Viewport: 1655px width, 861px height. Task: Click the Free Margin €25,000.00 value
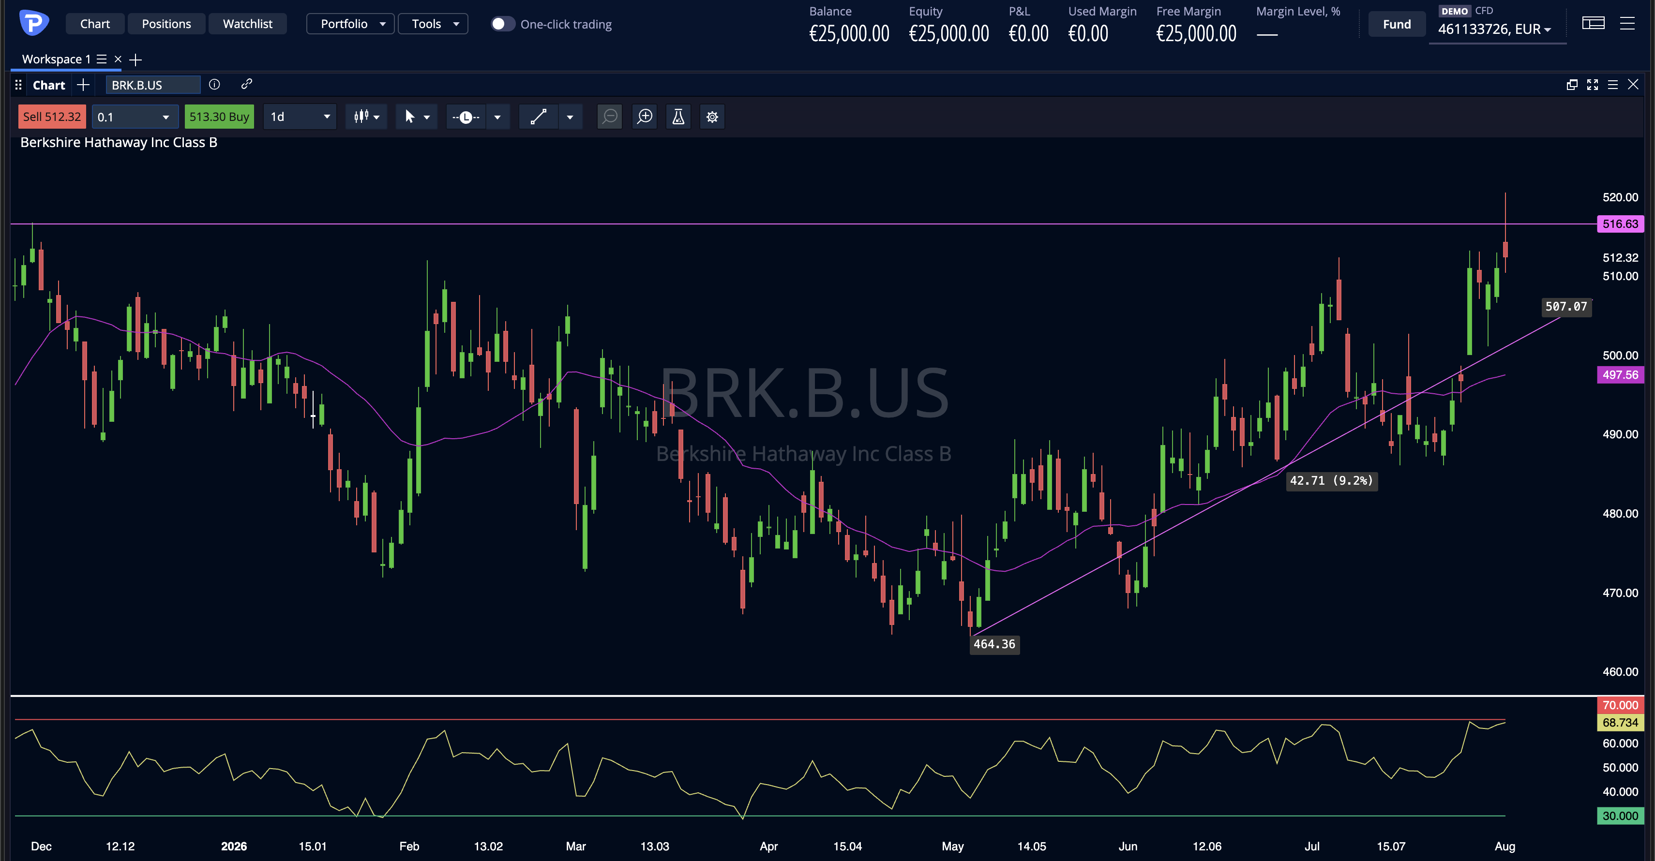coord(1196,33)
